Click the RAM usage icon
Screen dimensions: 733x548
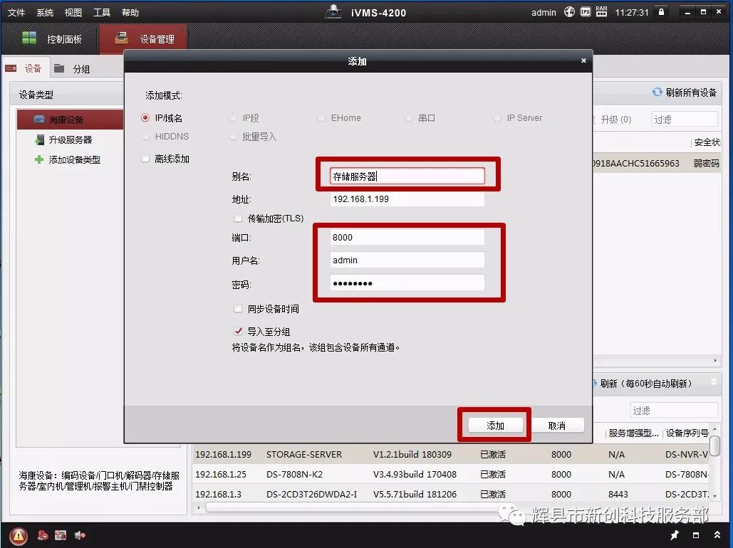coord(602,12)
